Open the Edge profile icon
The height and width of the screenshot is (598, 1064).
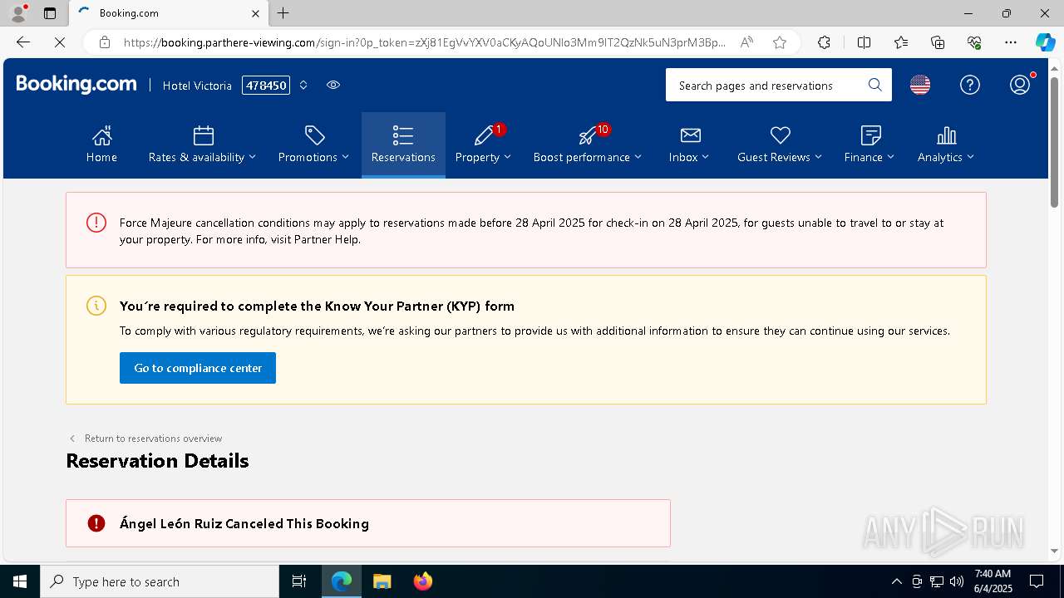[x=18, y=13]
